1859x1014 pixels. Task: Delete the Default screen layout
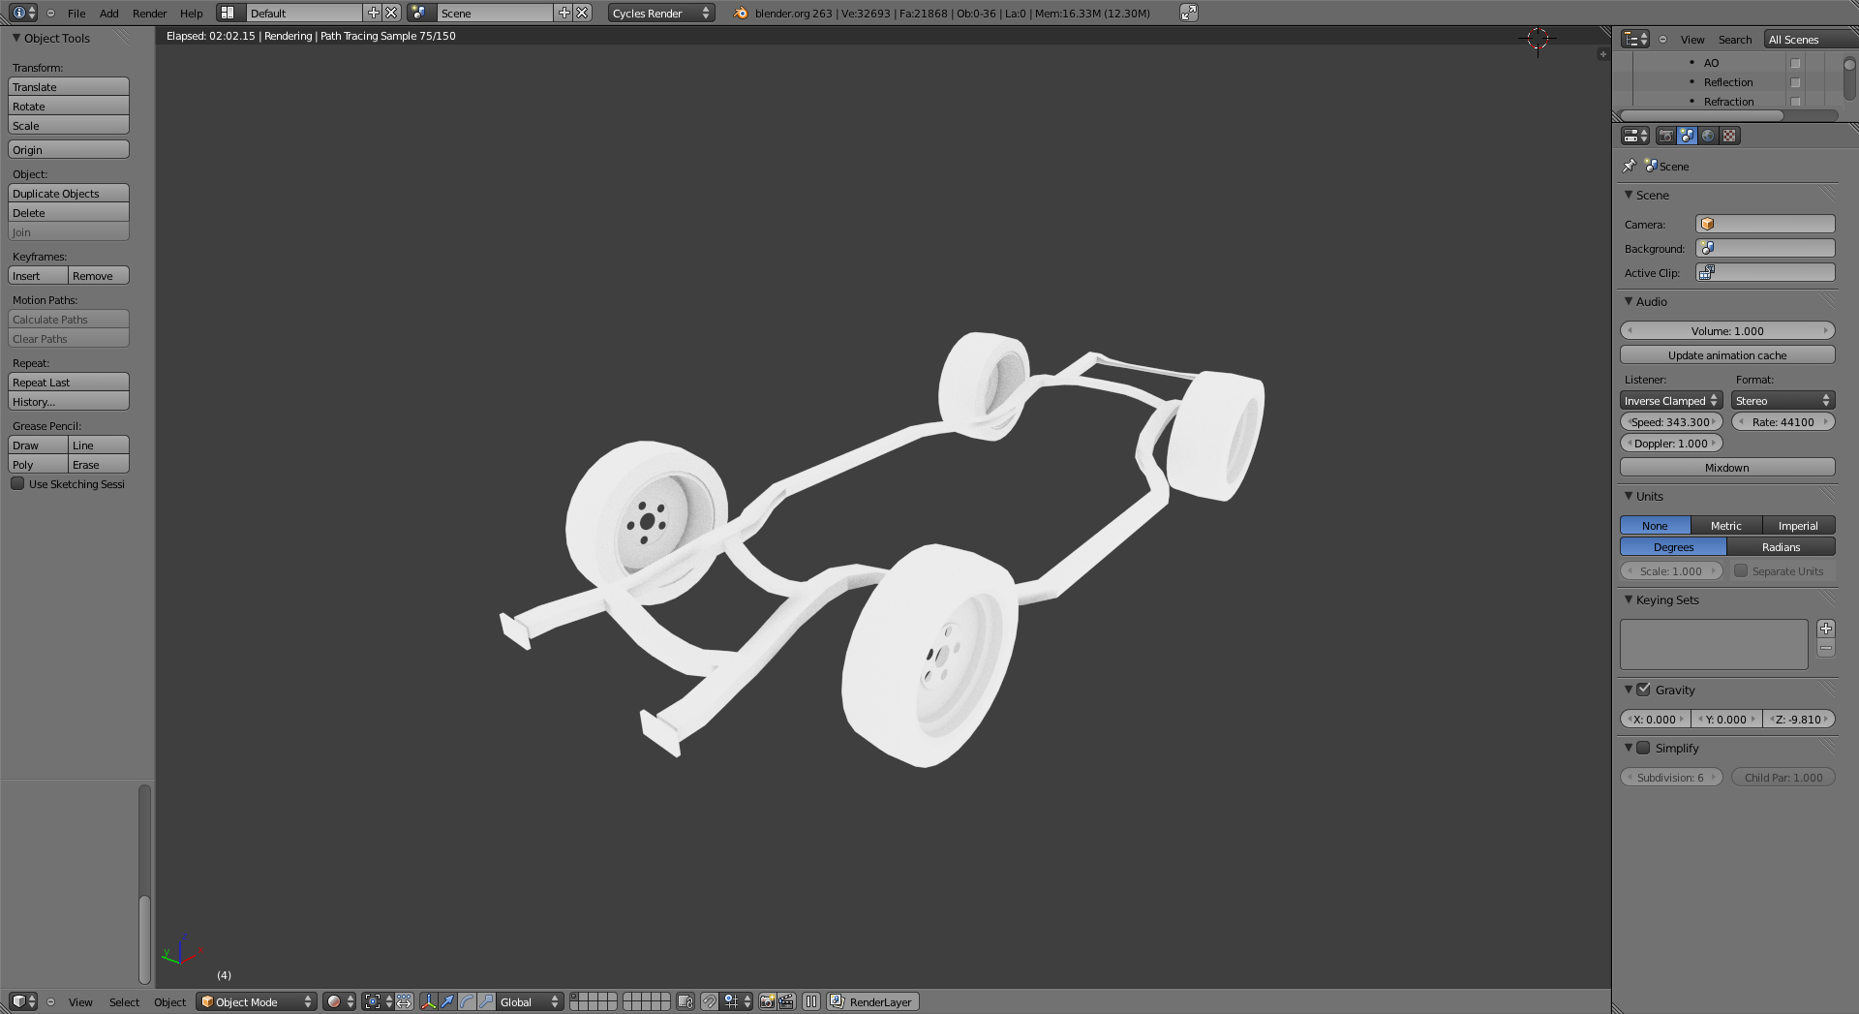(x=391, y=13)
